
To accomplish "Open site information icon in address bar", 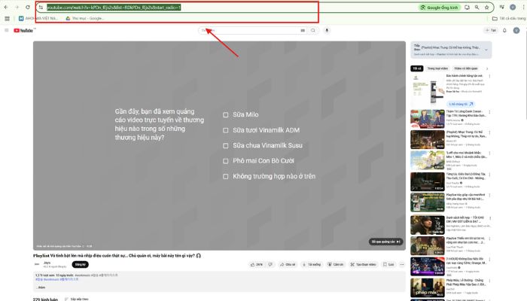I will click(41, 7).
